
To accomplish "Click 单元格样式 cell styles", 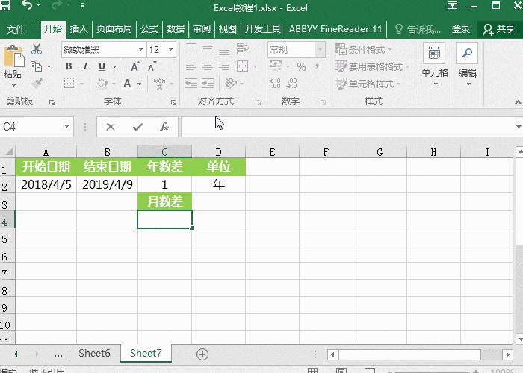I will click(x=368, y=84).
